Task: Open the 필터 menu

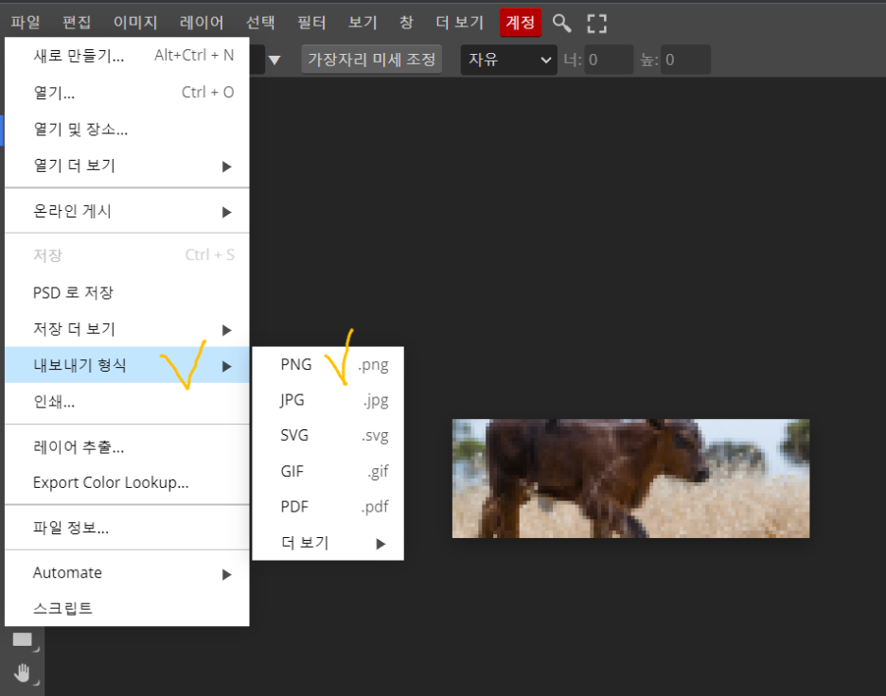Action: tap(311, 23)
